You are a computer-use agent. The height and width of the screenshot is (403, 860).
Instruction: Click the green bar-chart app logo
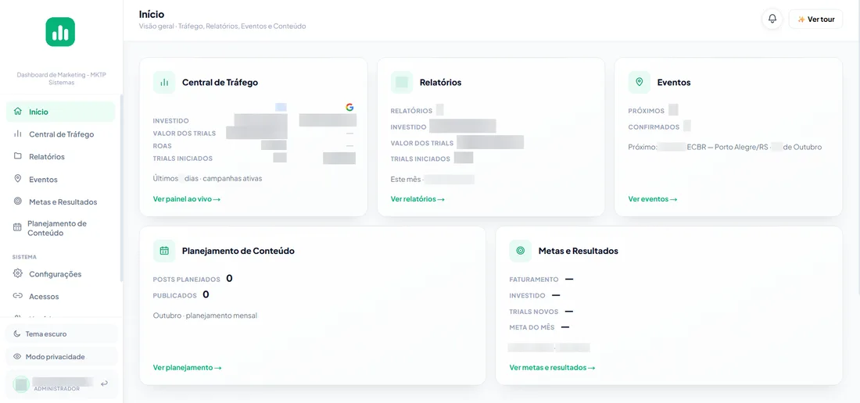tap(60, 32)
